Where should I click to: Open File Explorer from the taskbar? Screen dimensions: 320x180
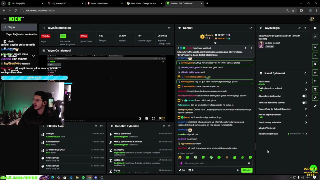[77, 177]
